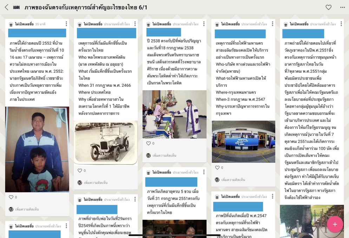Click the 'When 31 กรกฎาคม พ.ศ. 2466' line
The width and height of the screenshot is (349, 238).
[105, 85]
